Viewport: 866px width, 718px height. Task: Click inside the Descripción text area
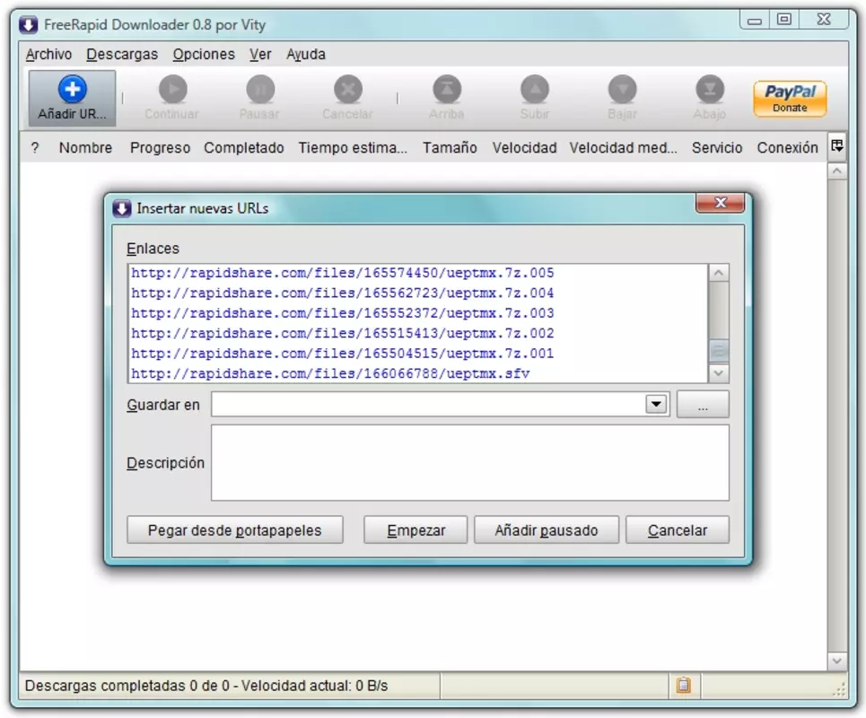pos(470,463)
